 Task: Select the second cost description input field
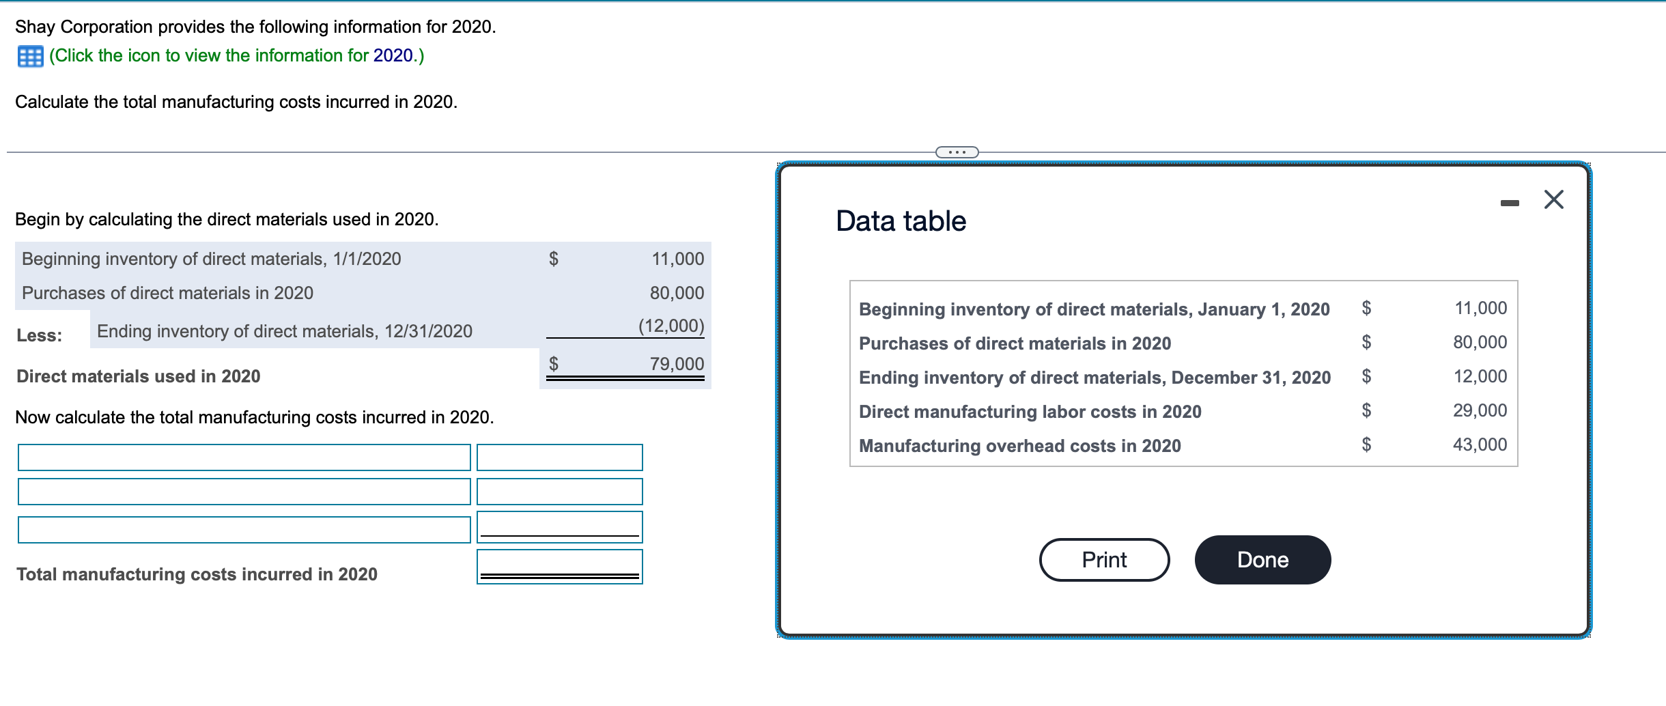[x=244, y=492]
